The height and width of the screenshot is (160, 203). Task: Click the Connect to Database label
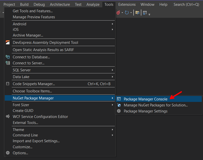pos(31,57)
